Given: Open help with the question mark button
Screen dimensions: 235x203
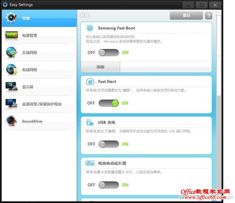Looking at the screenshot, I should coord(208,16).
